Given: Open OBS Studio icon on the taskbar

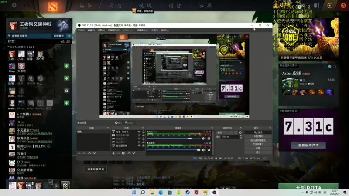Looking at the screenshot, I should point(214,192).
